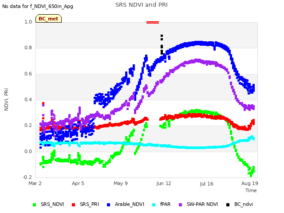Click the May 9 x-axis tick label
Screen dimensions: 284x213
click(x=121, y=183)
